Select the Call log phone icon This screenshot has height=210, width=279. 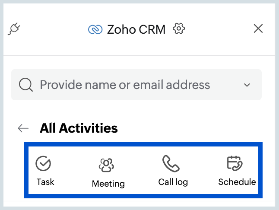coord(171,163)
